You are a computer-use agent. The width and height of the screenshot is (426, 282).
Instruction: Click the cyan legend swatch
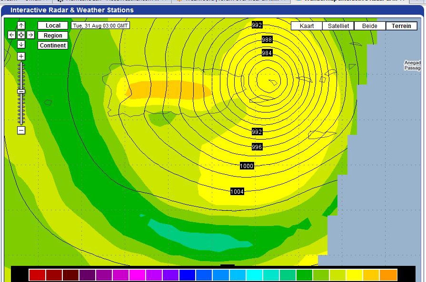click(254, 275)
